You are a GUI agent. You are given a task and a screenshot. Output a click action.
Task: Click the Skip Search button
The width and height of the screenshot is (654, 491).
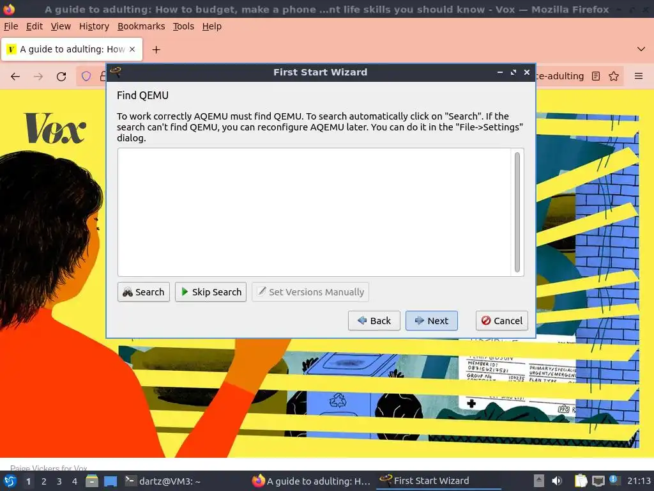[211, 292]
